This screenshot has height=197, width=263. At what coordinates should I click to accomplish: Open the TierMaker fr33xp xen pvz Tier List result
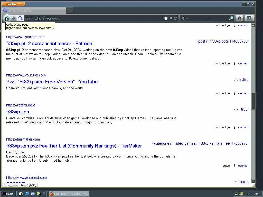[x=74, y=146]
